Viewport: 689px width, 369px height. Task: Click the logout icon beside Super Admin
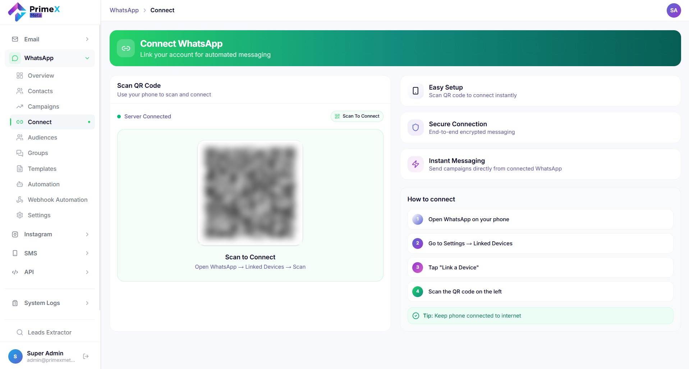click(86, 356)
